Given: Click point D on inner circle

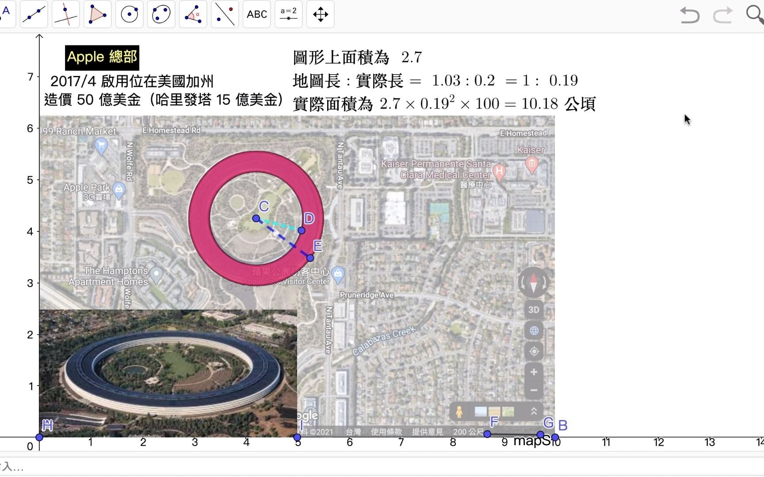Looking at the screenshot, I should (302, 230).
